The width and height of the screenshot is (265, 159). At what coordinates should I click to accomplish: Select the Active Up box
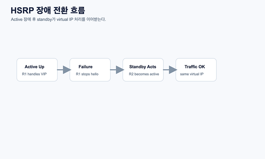[x=37, y=70]
